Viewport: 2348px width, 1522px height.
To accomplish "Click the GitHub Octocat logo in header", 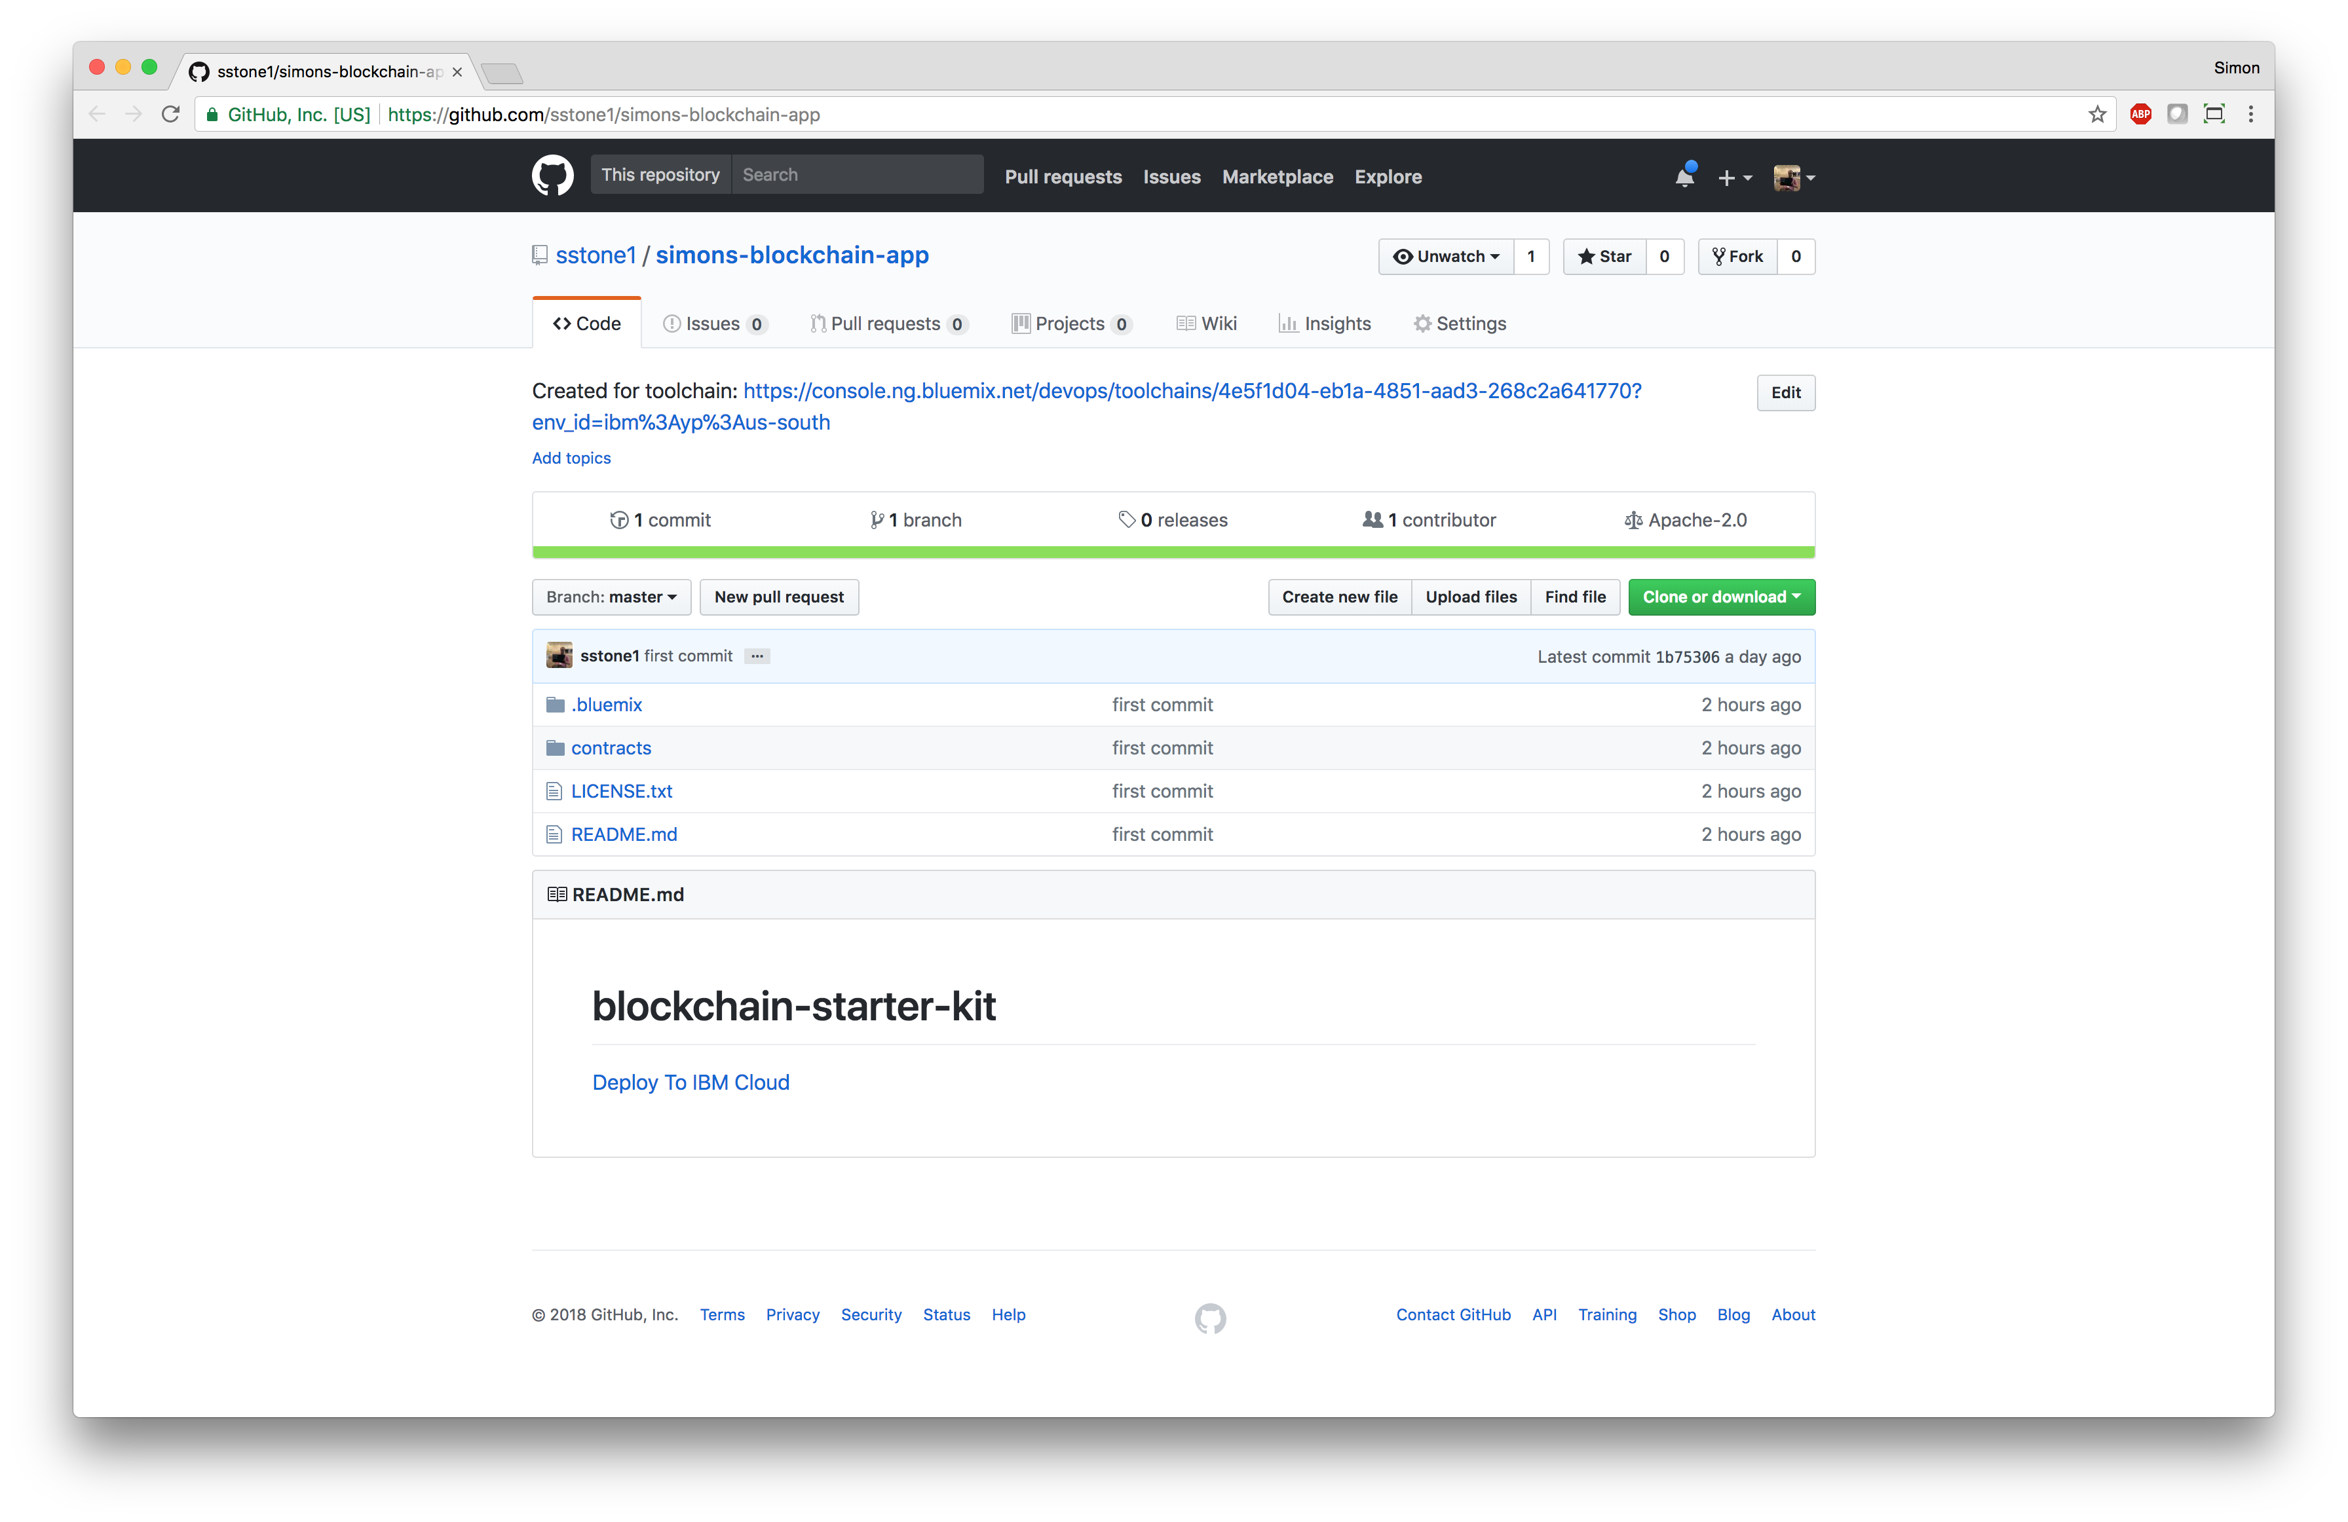I will pos(552,176).
